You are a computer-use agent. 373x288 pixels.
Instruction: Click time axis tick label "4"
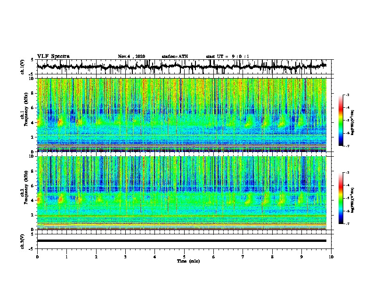pyautogui.click(x=155, y=257)
